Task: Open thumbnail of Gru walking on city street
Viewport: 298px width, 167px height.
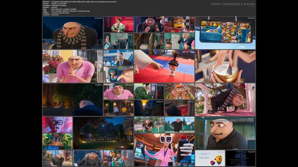Action: click(x=57, y=158)
